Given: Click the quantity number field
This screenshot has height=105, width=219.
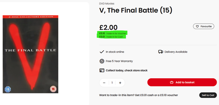Looking at the screenshot, I should coord(112,83).
